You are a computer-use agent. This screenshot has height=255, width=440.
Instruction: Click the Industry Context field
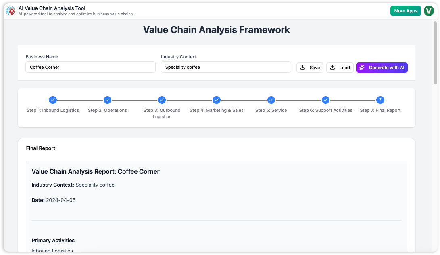click(226, 67)
